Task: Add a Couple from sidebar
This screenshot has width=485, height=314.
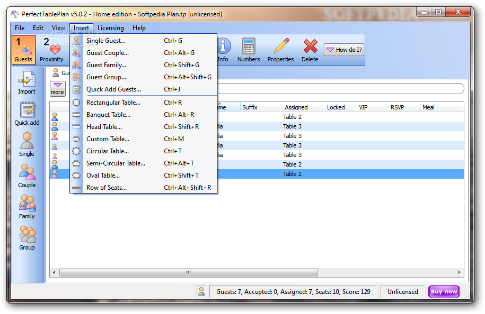Action: [27, 176]
